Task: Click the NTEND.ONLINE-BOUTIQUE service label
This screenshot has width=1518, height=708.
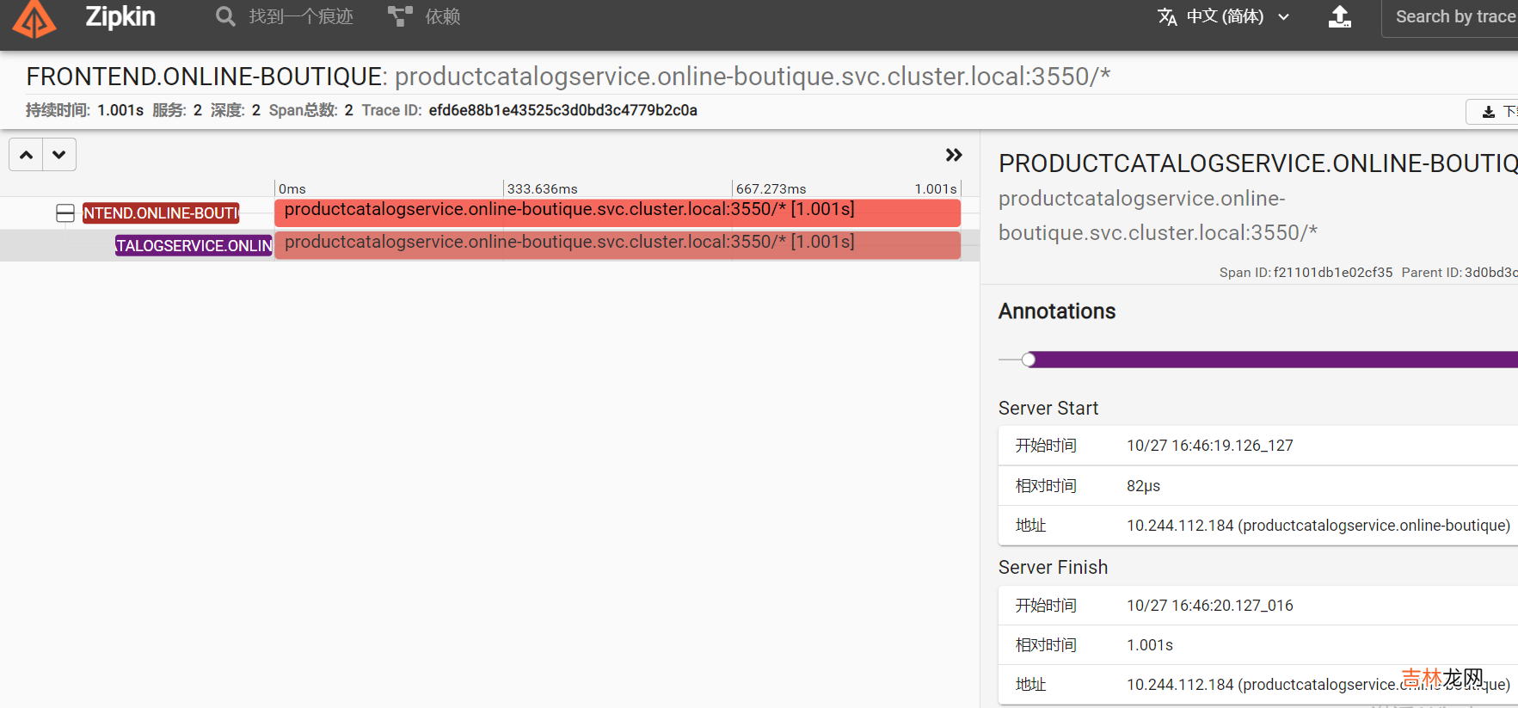Action: [x=161, y=213]
